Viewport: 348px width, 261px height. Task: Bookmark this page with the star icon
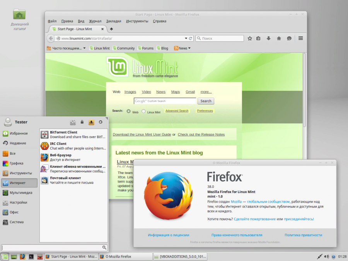[x=250, y=38]
